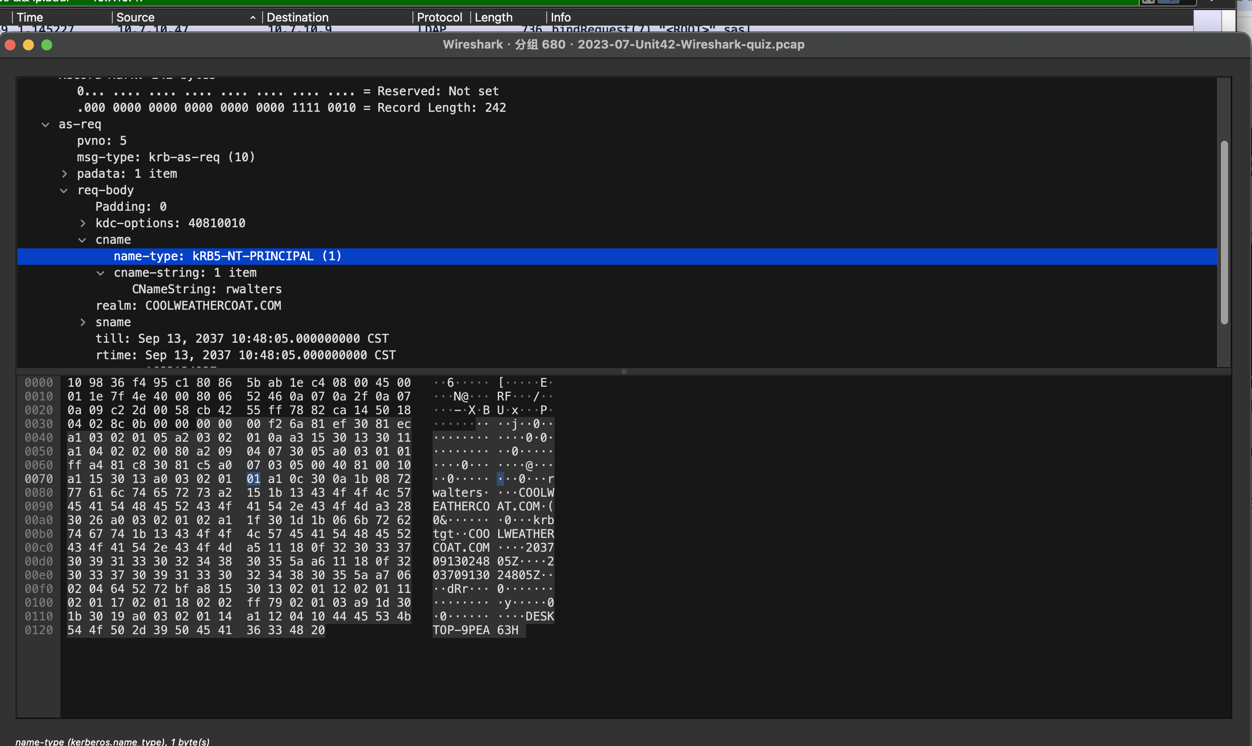
Task: Collapse the req-body tree node
Action: (x=64, y=191)
